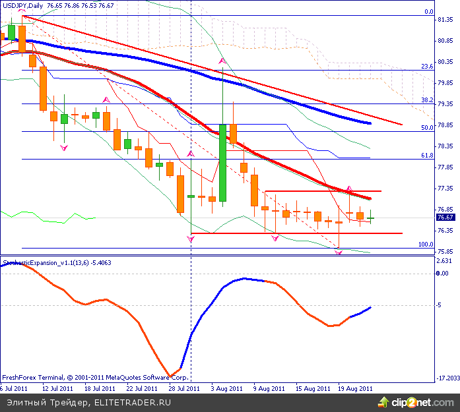
Task: Select the Fibonacci 50.0 level label
Action: [x=426, y=128]
